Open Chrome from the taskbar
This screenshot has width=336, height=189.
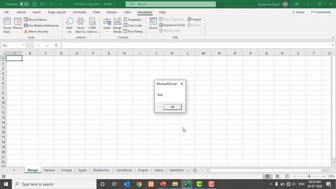pyautogui.click(x=139, y=184)
